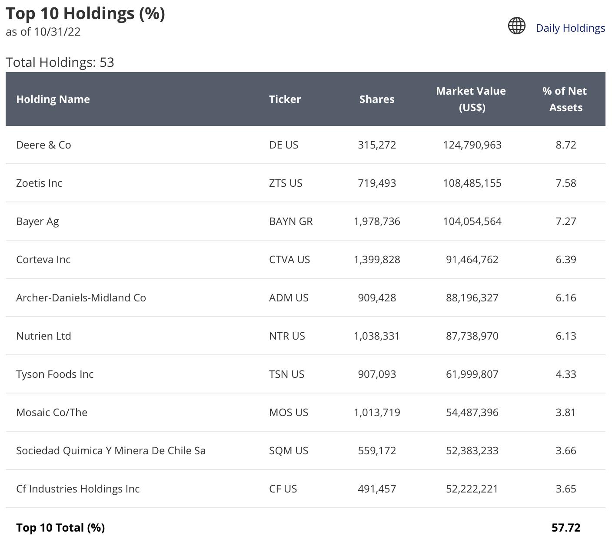Click Tyson net assets percentage 4.33
This screenshot has width=612, height=542.
pos(566,374)
